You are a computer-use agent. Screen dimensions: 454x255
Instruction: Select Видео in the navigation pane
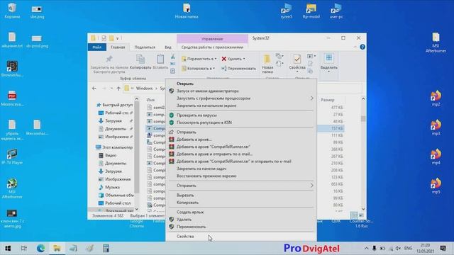tap(111, 155)
